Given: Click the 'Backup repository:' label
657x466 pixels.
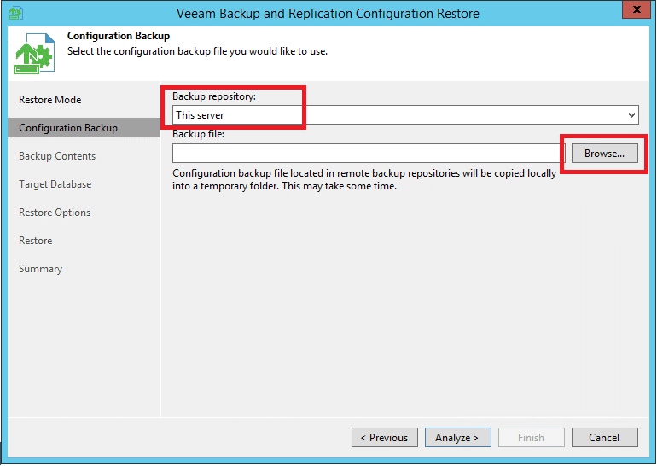Looking at the screenshot, I should pos(214,96).
